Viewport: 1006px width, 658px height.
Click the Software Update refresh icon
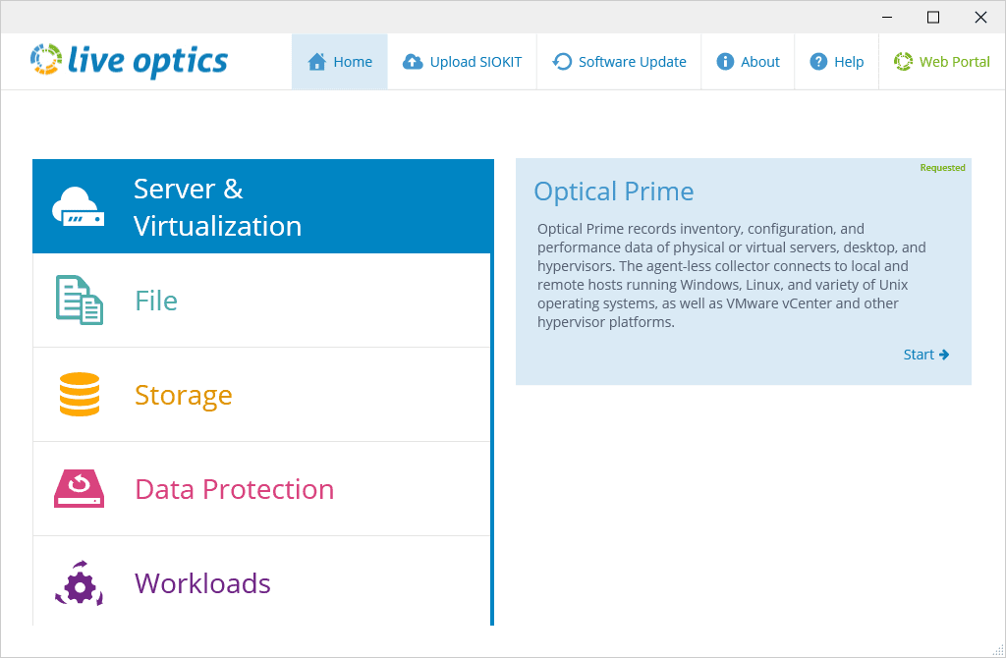pos(562,62)
